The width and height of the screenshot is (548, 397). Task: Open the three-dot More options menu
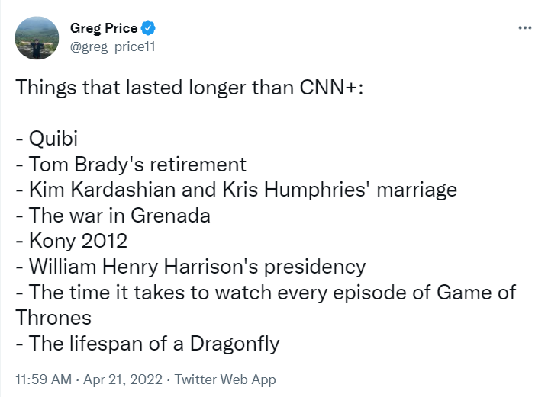(x=525, y=28)
